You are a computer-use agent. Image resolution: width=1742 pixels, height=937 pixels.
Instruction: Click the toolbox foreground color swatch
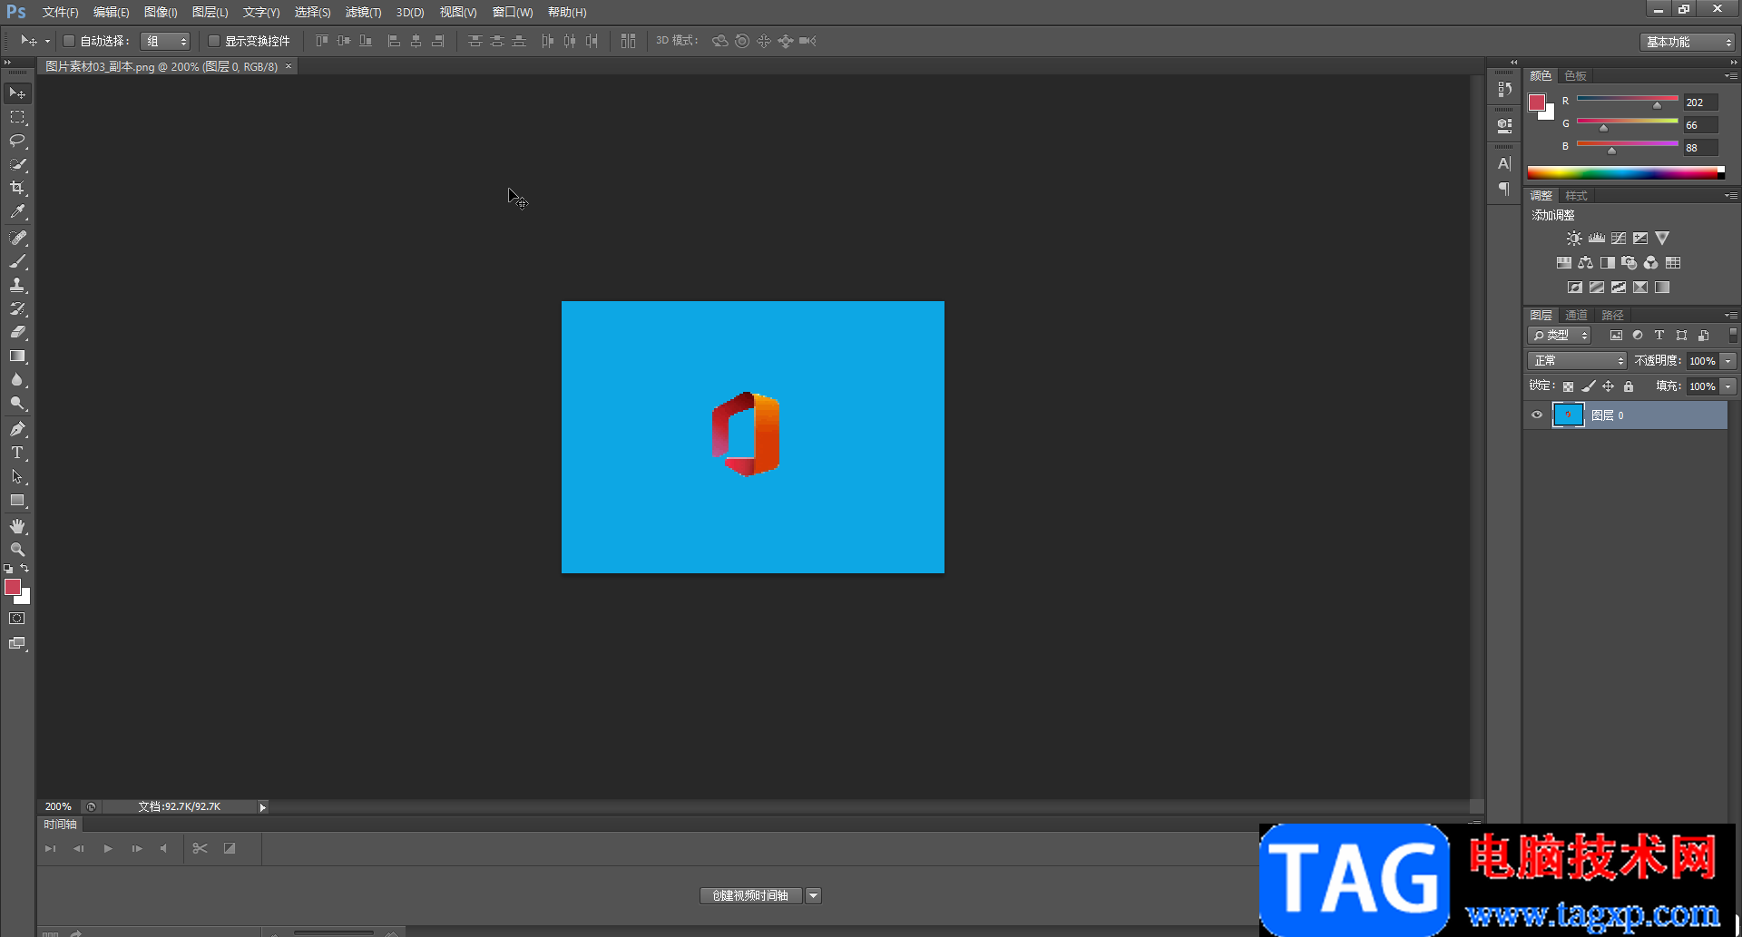[x=12, y=587]
